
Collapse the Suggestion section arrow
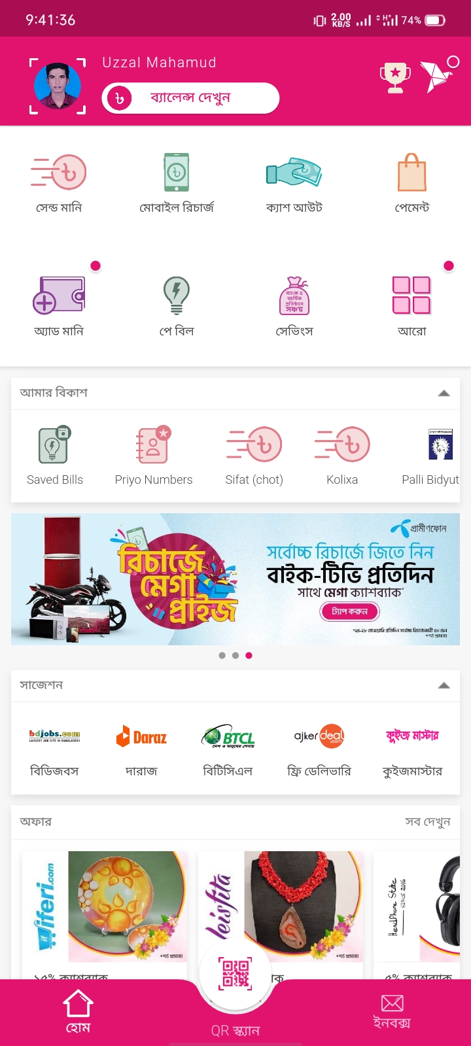tap(444, 685)
